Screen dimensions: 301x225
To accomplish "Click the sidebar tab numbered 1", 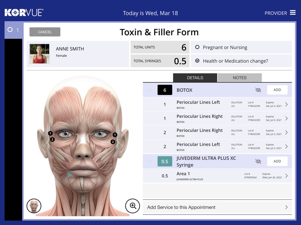I will 13,30.
